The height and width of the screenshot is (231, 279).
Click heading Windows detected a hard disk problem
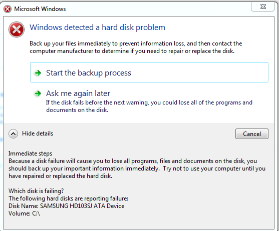pos(97,27)
